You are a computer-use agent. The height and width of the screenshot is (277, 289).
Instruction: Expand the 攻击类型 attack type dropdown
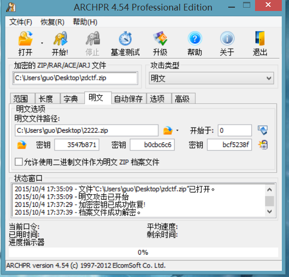click(269, 78)
